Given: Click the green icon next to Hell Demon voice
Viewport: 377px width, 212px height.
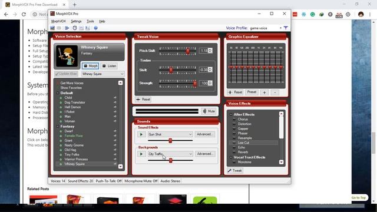Looking at the screenshot, I should coord(61,107).
